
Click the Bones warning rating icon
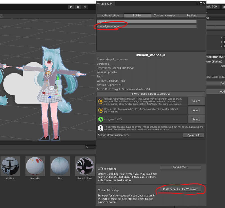point(101,110)
